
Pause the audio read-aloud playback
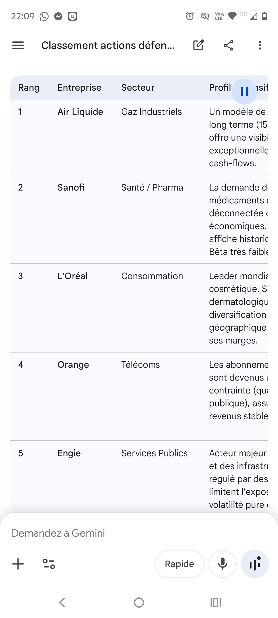244,92
